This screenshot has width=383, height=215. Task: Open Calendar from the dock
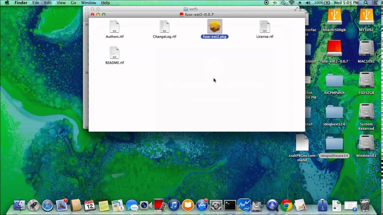90,205
